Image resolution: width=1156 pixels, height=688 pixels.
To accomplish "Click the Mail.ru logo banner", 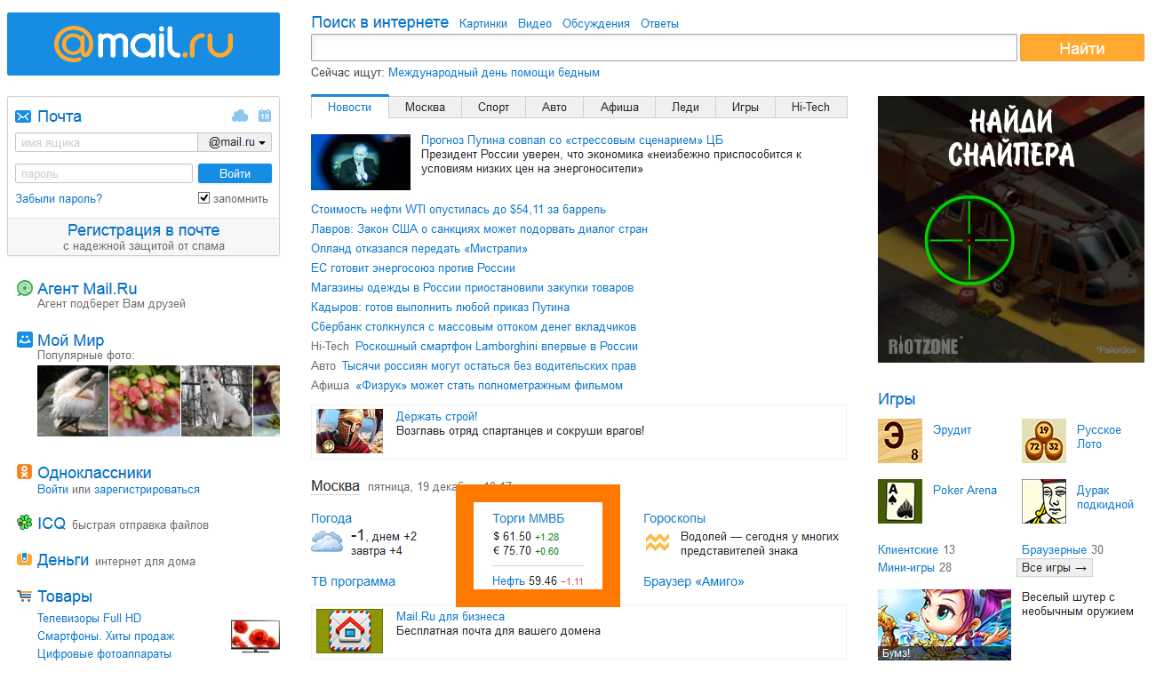I will [143, 44].
